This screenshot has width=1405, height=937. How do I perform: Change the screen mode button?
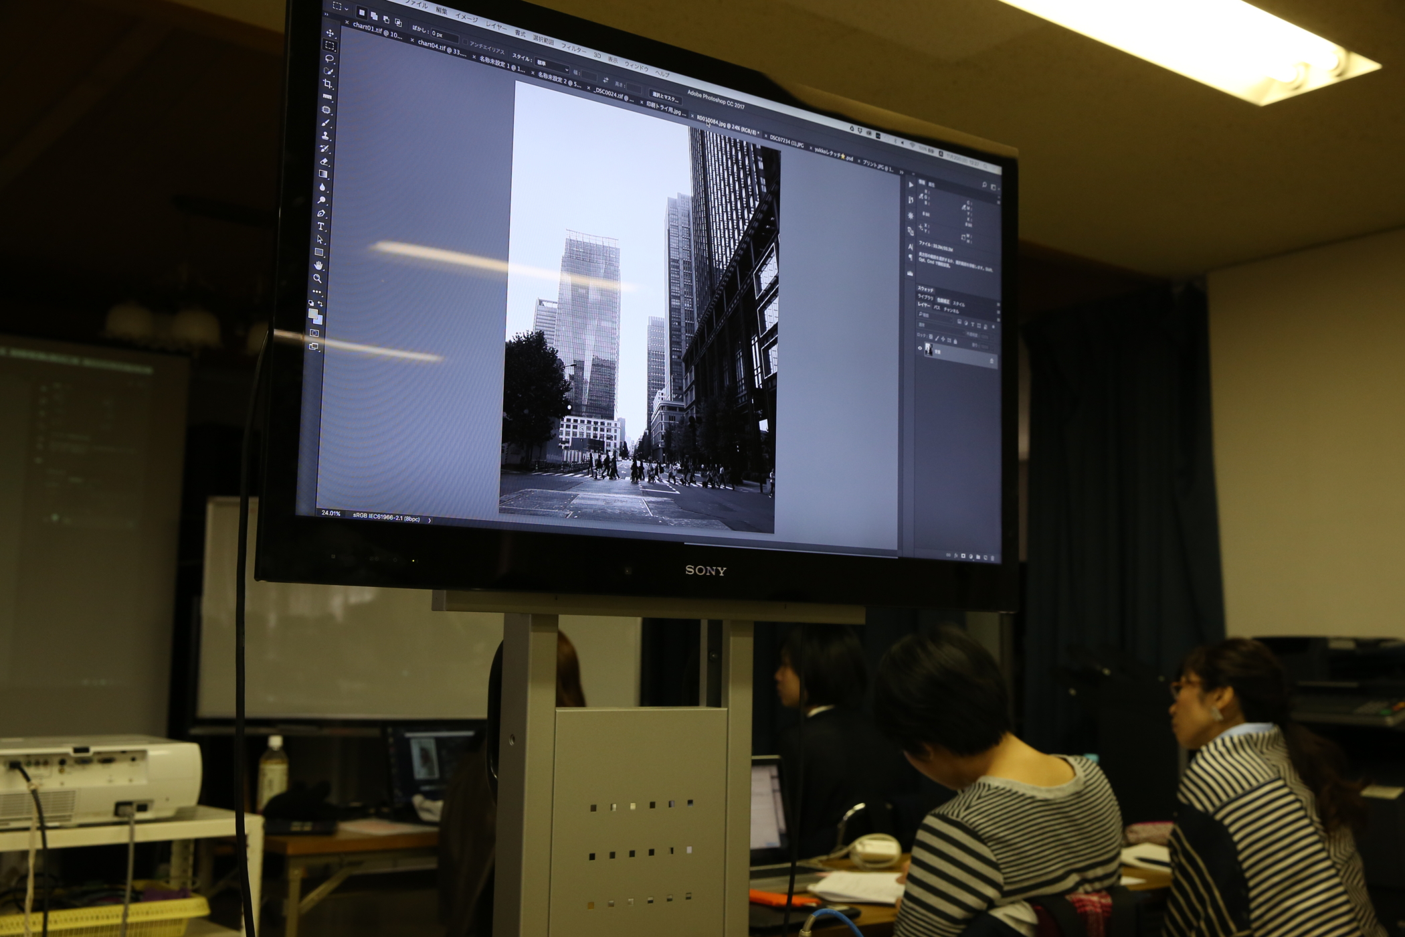pyautogui.click(x=313, y=346)
